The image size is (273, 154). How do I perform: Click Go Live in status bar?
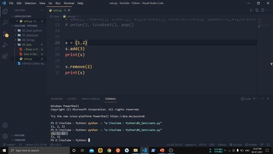coord(236,145)
